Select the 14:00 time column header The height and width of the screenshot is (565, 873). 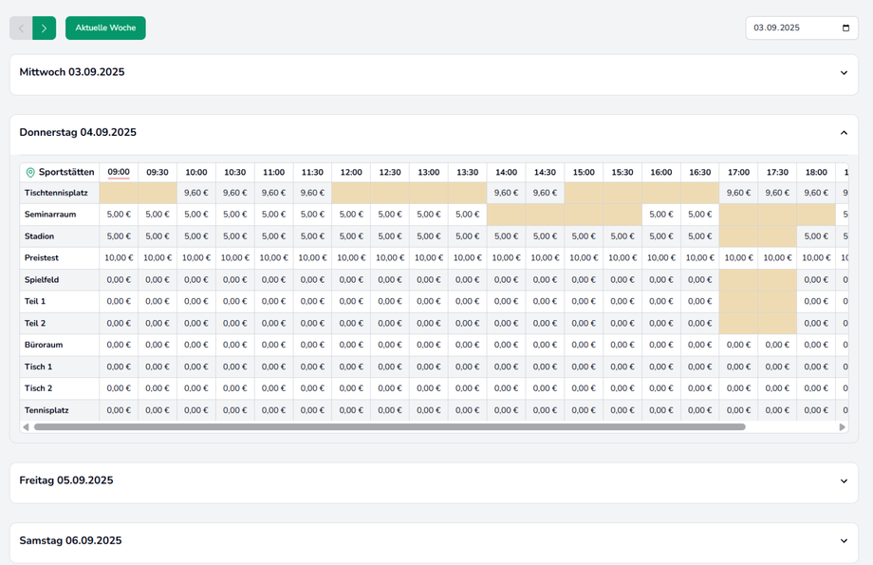[x=506, y=173]
